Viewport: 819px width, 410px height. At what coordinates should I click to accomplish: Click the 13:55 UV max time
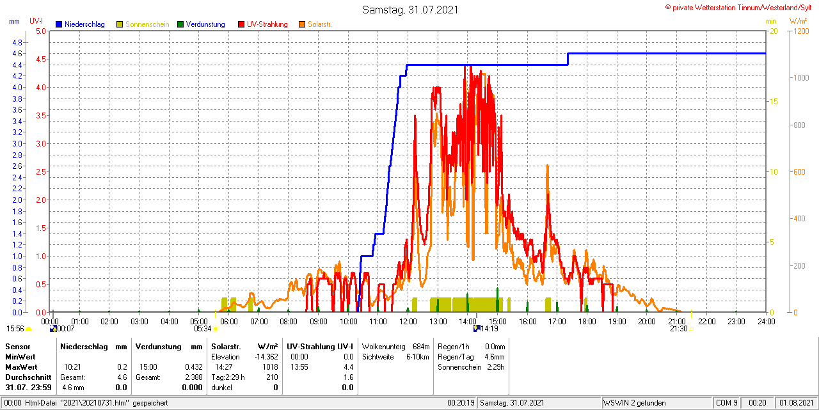coord(299,367)
